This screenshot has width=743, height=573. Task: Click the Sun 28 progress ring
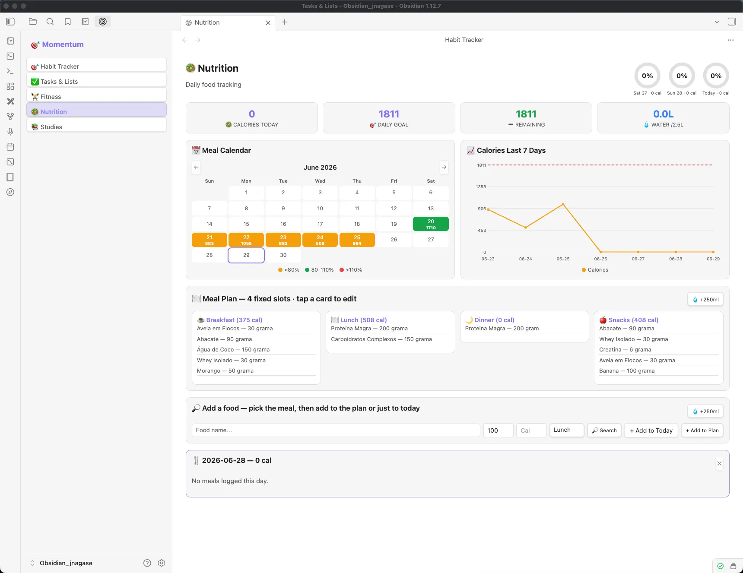pos(682,76)
